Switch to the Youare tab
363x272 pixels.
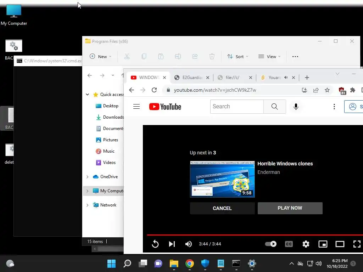278,78
